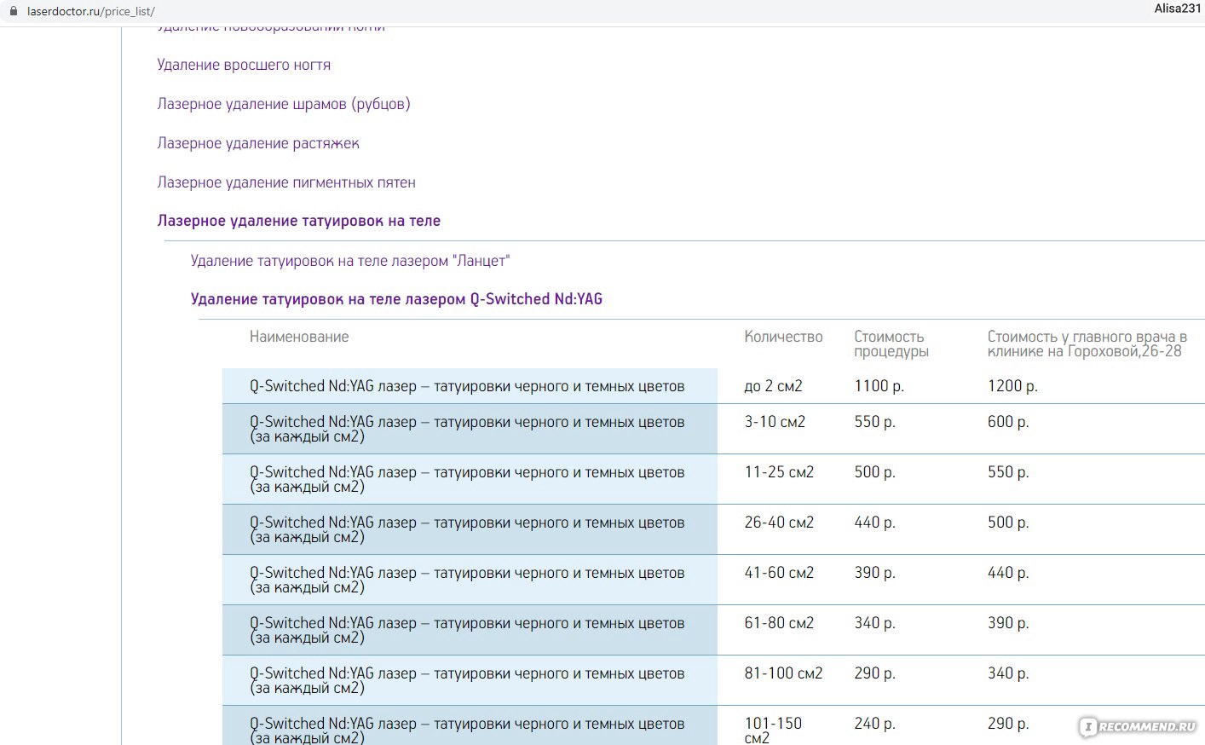Click the 26-40 см2 quantity cell
The height and width of the screenshot is (745, 1205).
click(x=779, y=523)
